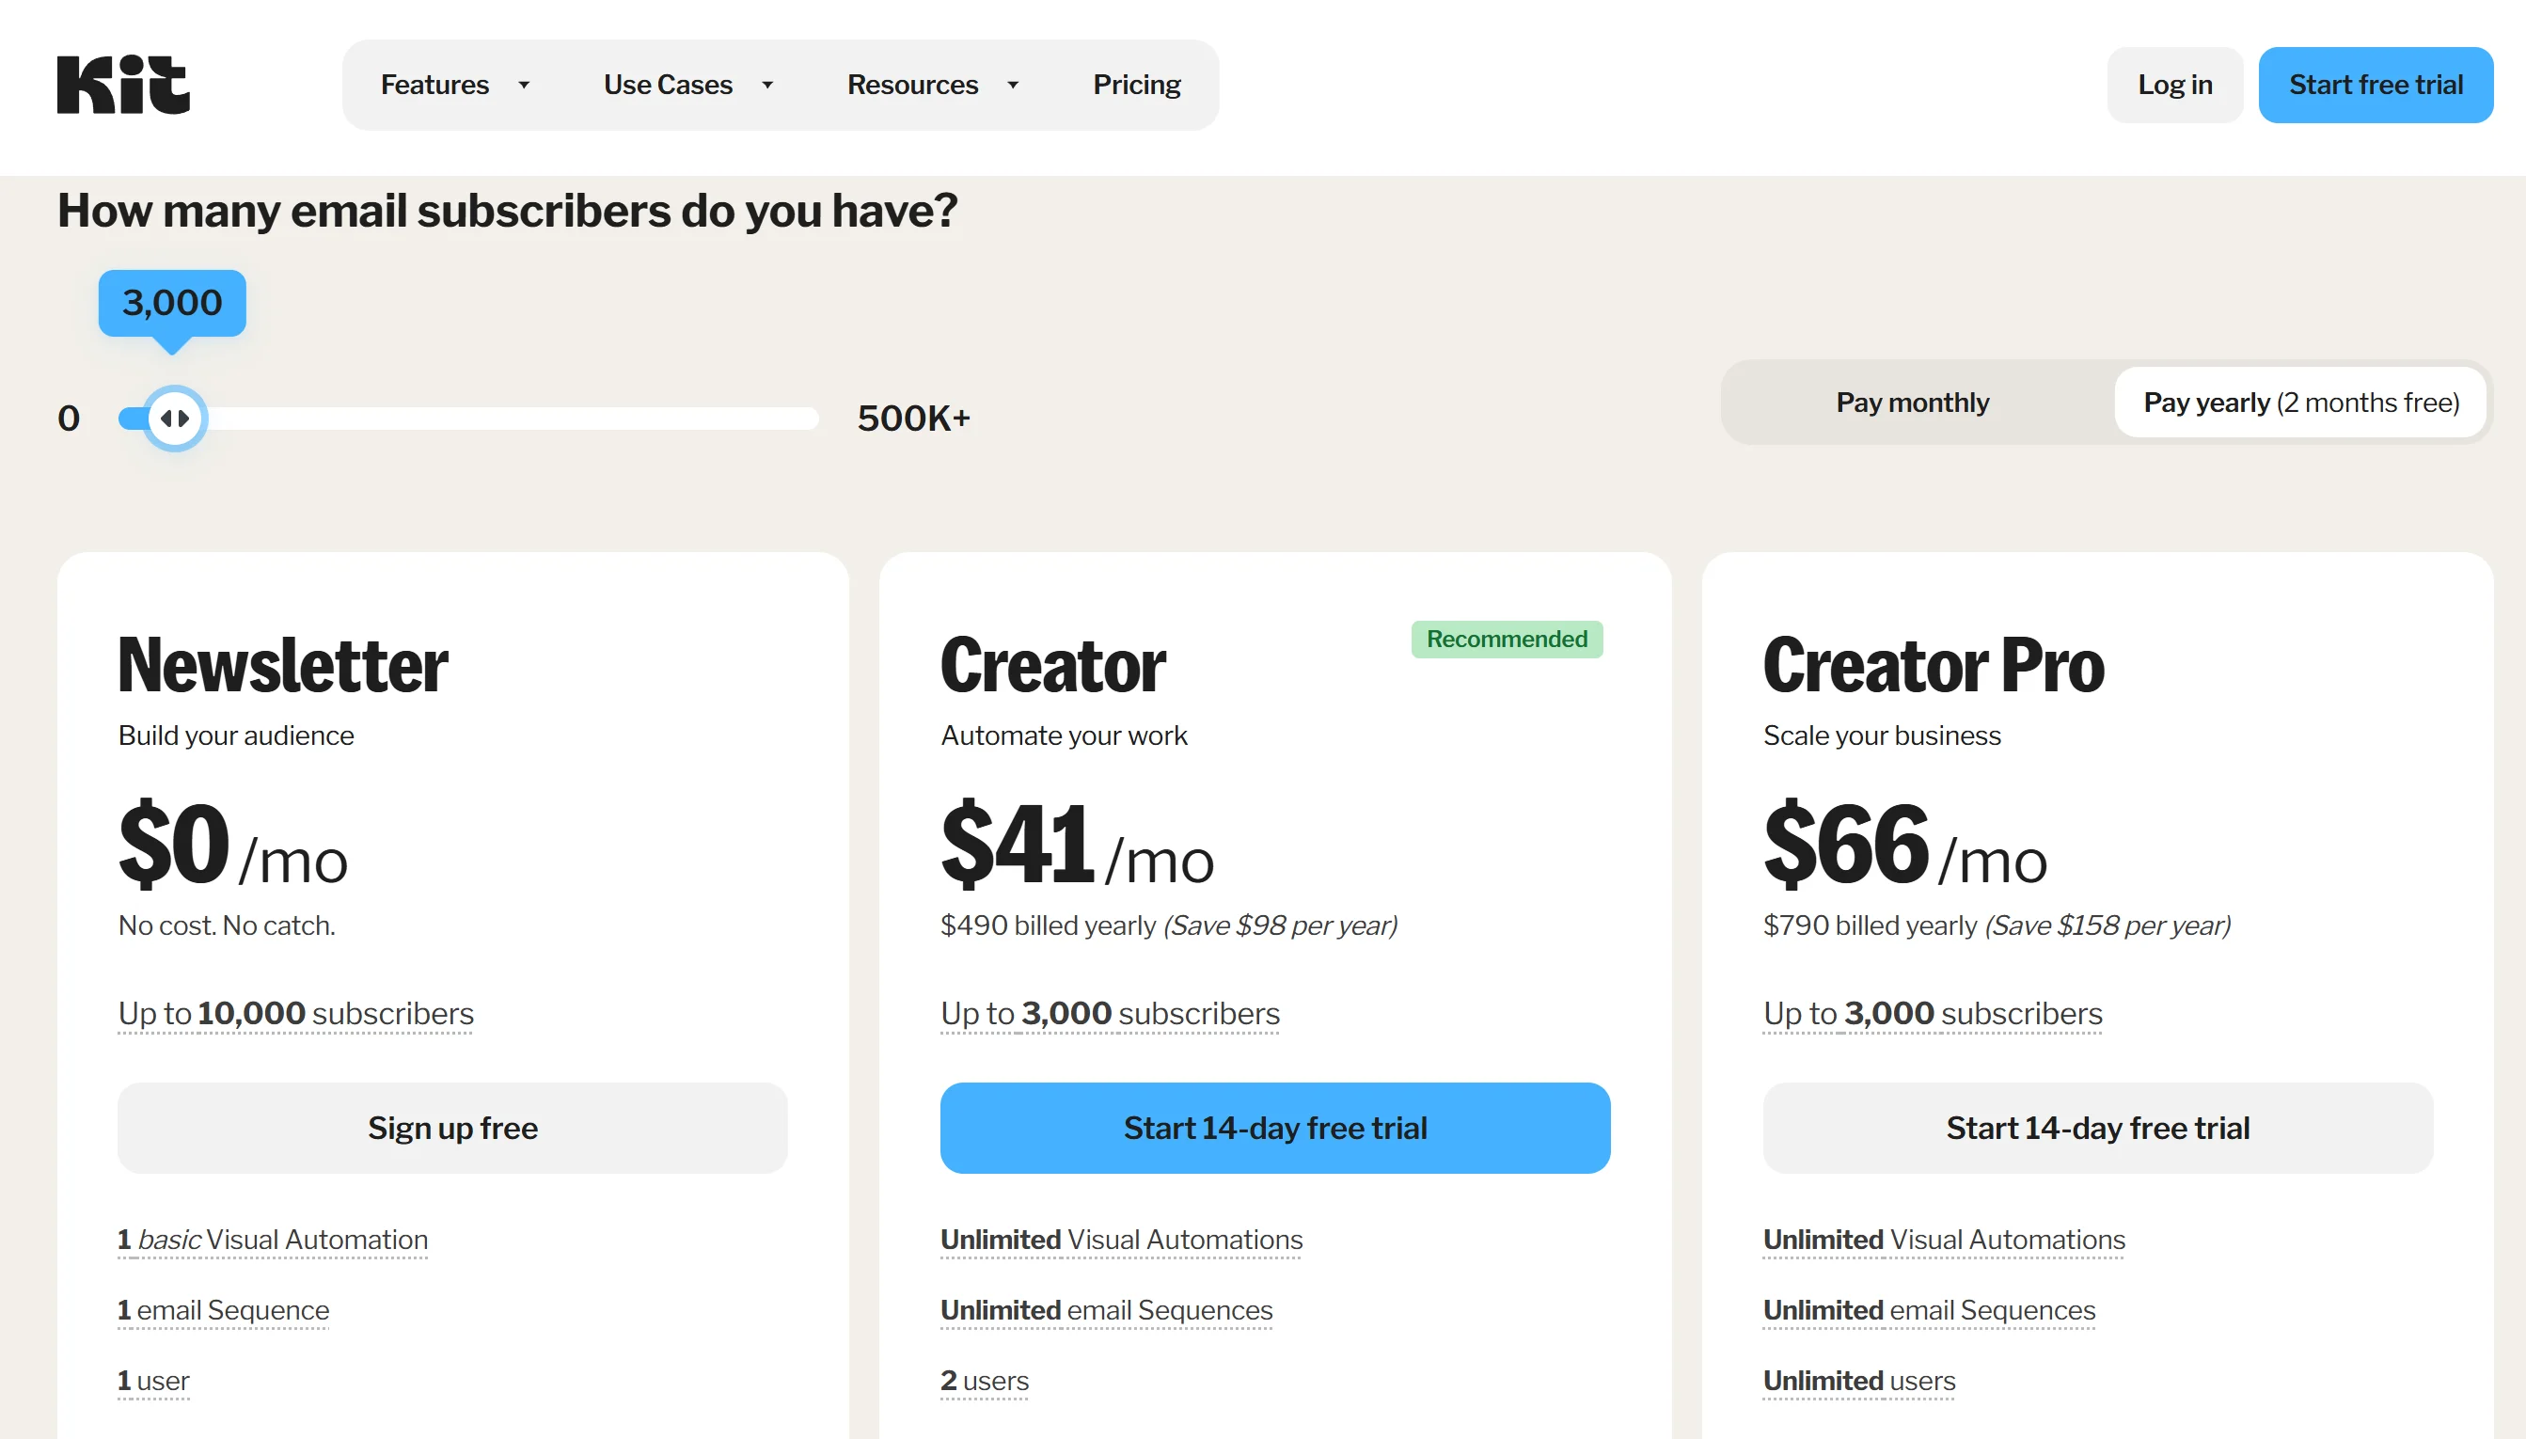
Task: Start Creator Pro 14-day free trial
Action: click(x=2097, y=1128)
